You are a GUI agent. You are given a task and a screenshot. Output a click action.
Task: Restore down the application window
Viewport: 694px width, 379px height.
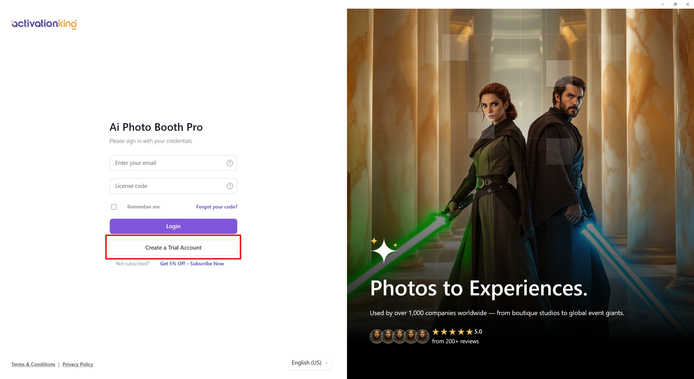pos(675,4)
